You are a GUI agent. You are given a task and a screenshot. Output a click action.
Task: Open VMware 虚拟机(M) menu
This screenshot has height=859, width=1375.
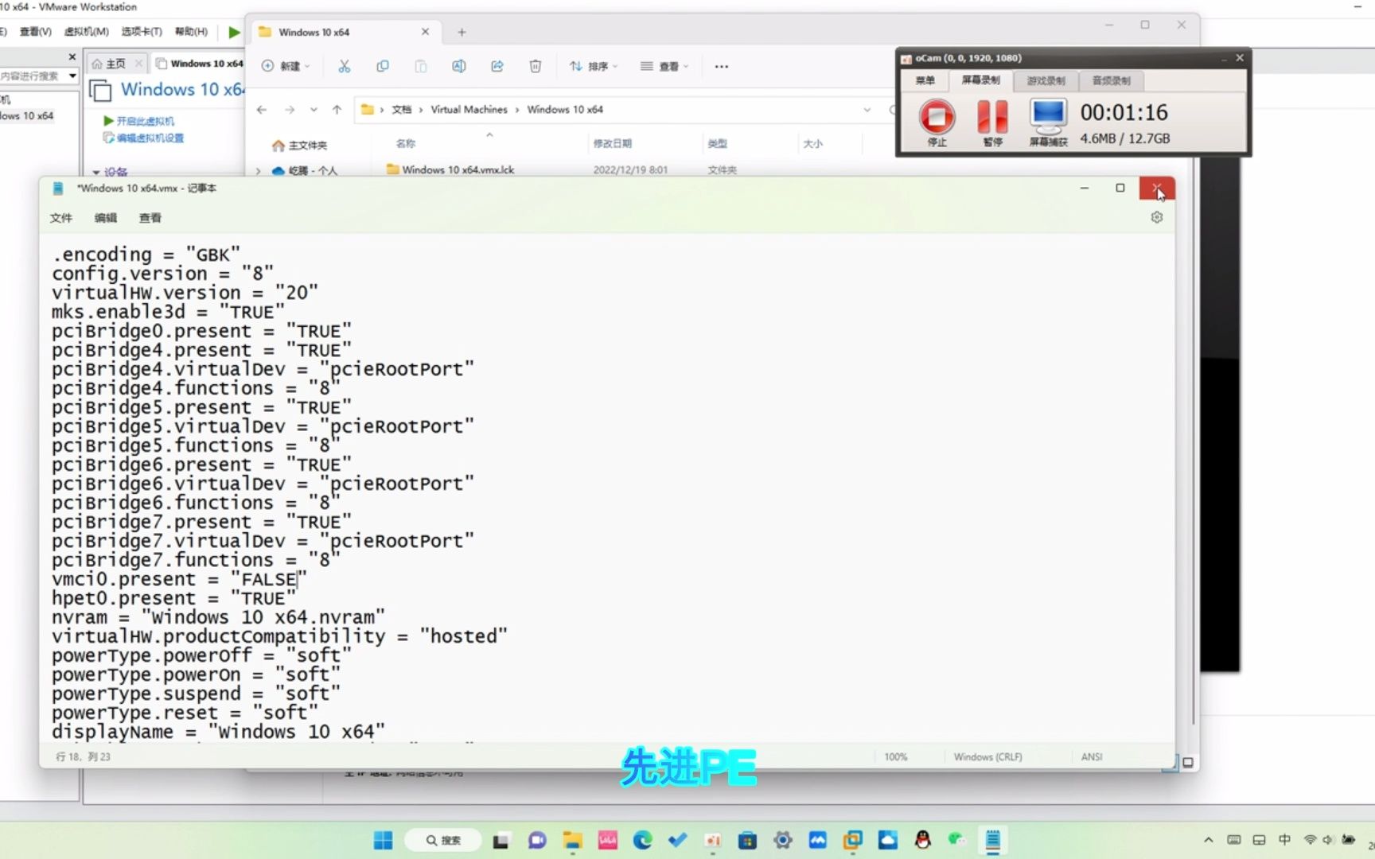[86, 32]
